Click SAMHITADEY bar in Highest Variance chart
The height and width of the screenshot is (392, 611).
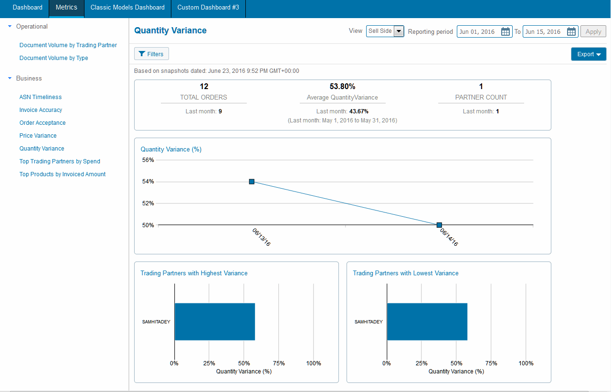[x=214, y=322]
